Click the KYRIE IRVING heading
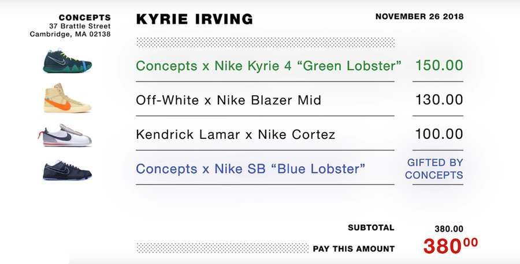The height and width of the screenshot is (264, 520). coord(194,19)
